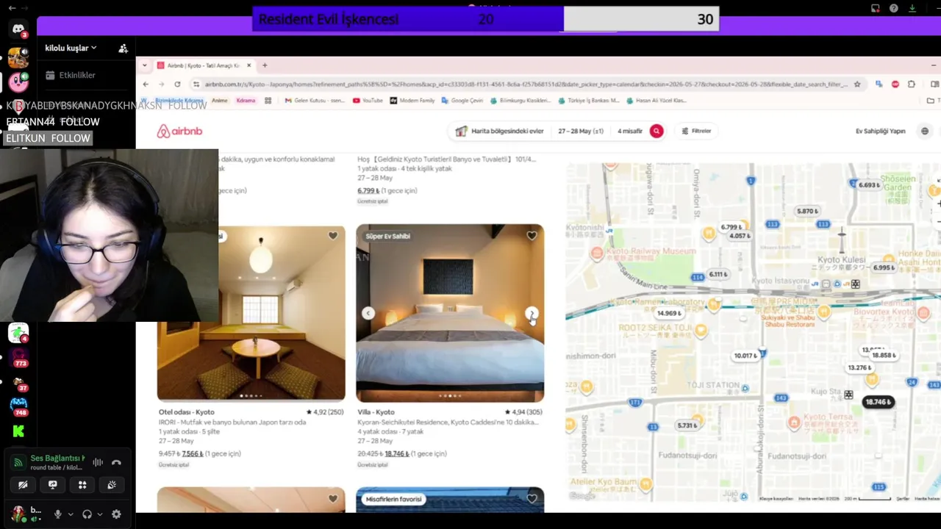Click the red search button in Airbnb header

[656, 131]
